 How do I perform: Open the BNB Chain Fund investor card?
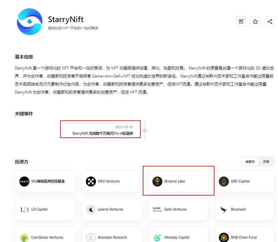[x=245, y=235]
